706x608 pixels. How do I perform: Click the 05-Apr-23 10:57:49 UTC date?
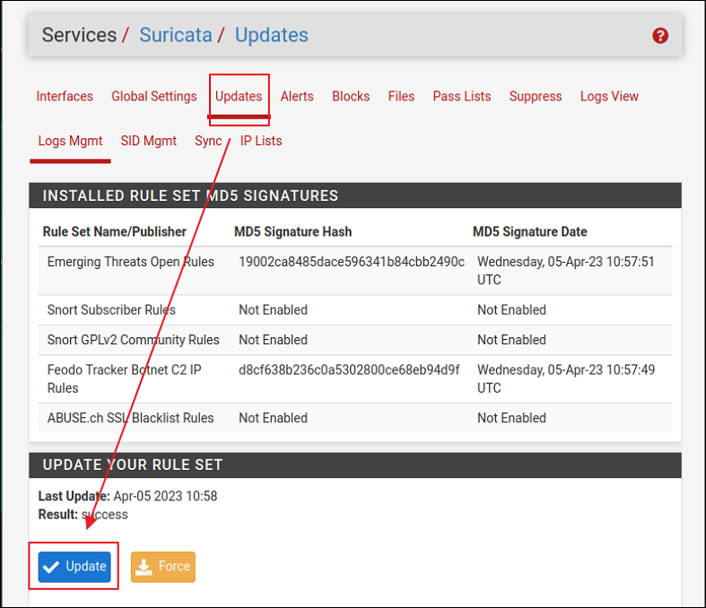click(x=566, y=379)
